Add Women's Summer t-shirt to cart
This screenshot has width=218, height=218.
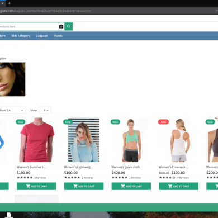point(36,186)
